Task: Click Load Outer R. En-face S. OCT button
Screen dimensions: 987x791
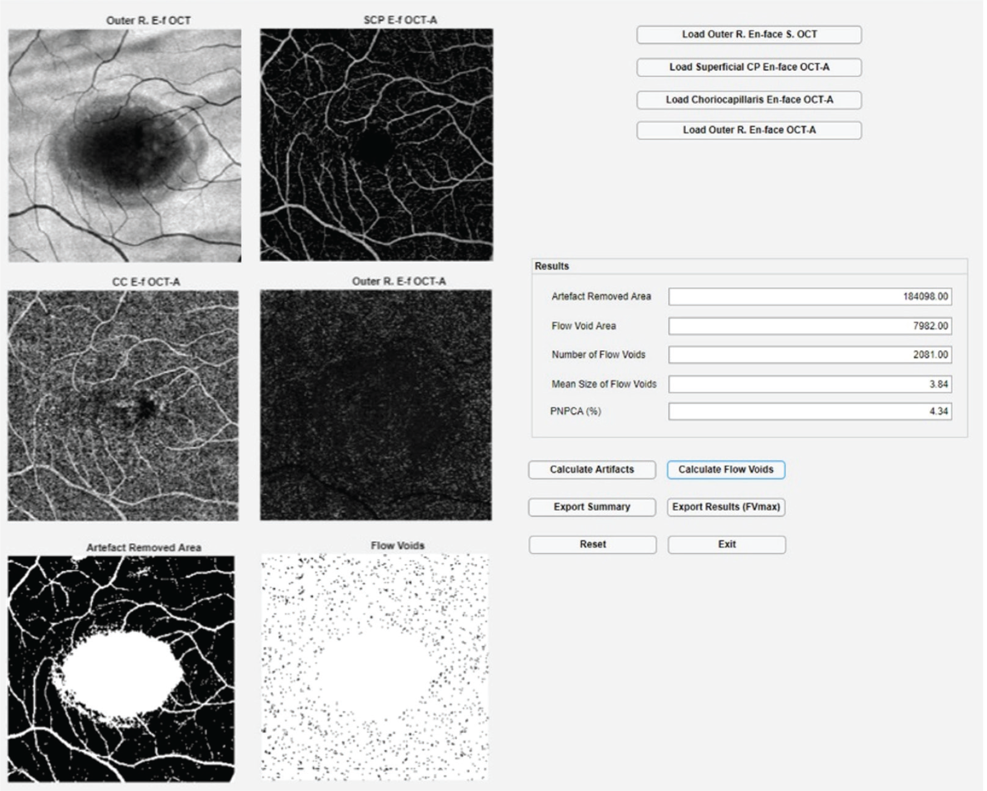Action: point(749,34)
